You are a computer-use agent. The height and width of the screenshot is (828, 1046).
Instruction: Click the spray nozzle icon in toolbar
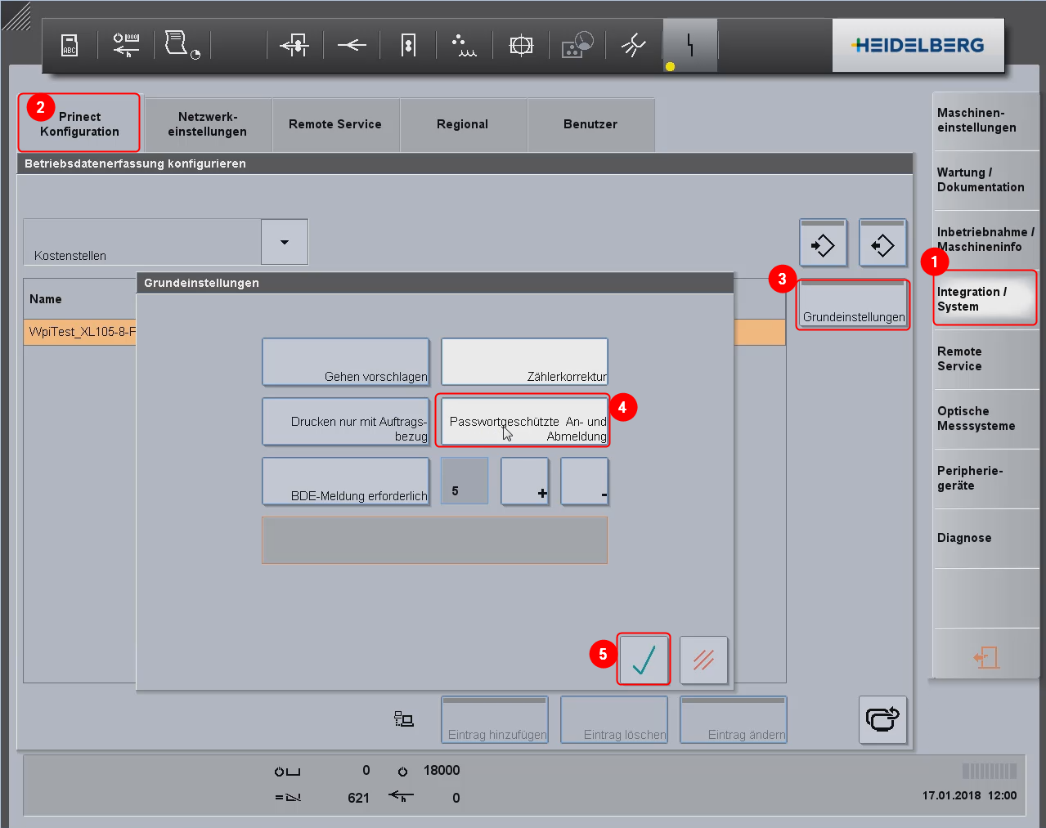point(633,45)
